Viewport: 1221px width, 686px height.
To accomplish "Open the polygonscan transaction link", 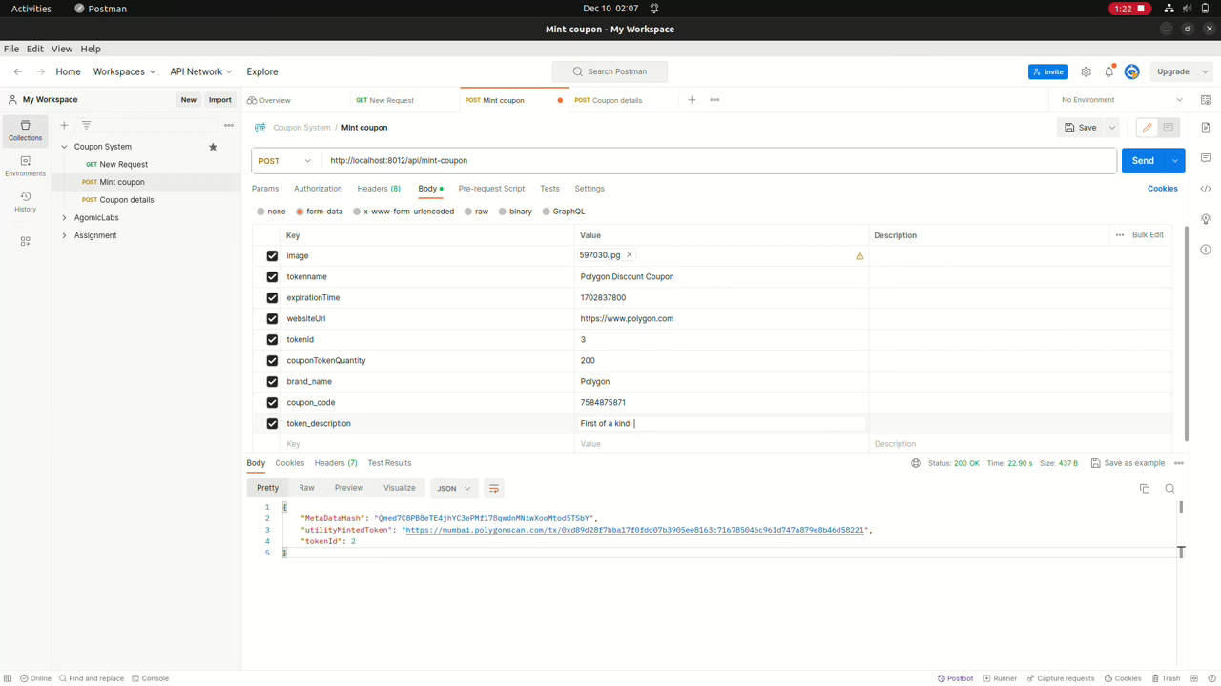I will point(634,530).
